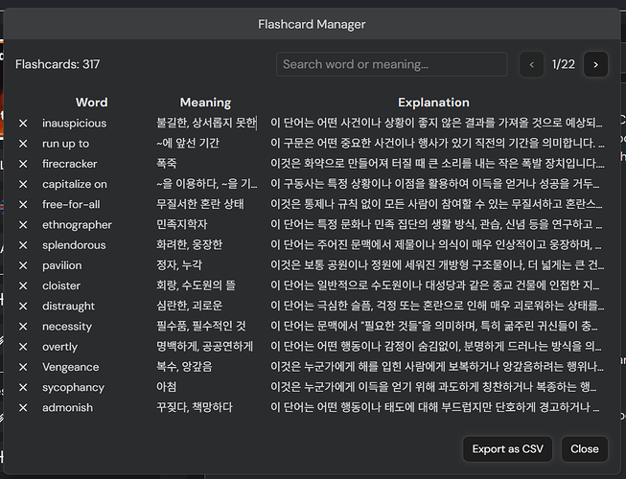Select the word 'sycophancy' in the list
Screen dimensions: 626x479
click(x=73, y=388)
